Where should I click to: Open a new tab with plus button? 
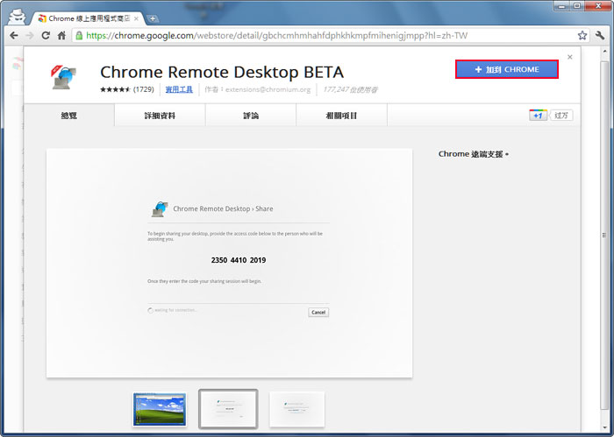[x=153, y=18]
